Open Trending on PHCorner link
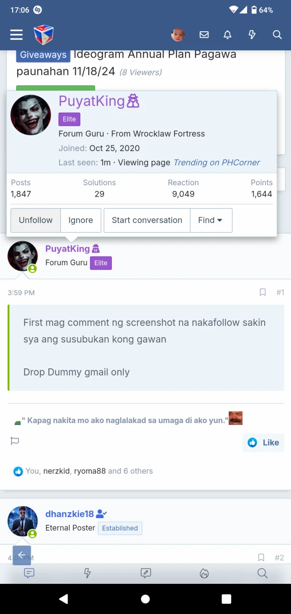 tap(216, 162)
